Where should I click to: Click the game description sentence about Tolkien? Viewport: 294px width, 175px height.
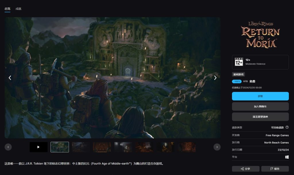tap(84, 164)
